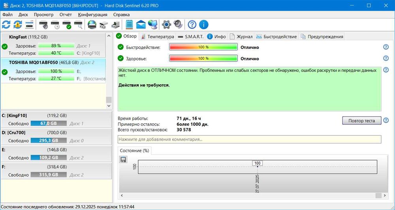
Task: Click the loudspeaker sound toolbar icon
Action: (178, 24)
